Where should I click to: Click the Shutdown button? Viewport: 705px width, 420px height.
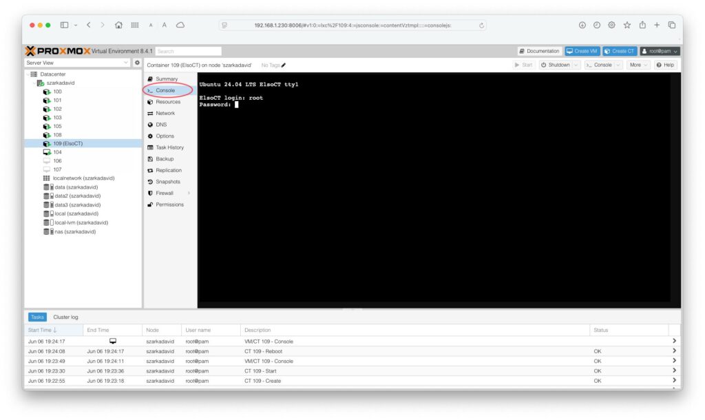tap(556, 65)
